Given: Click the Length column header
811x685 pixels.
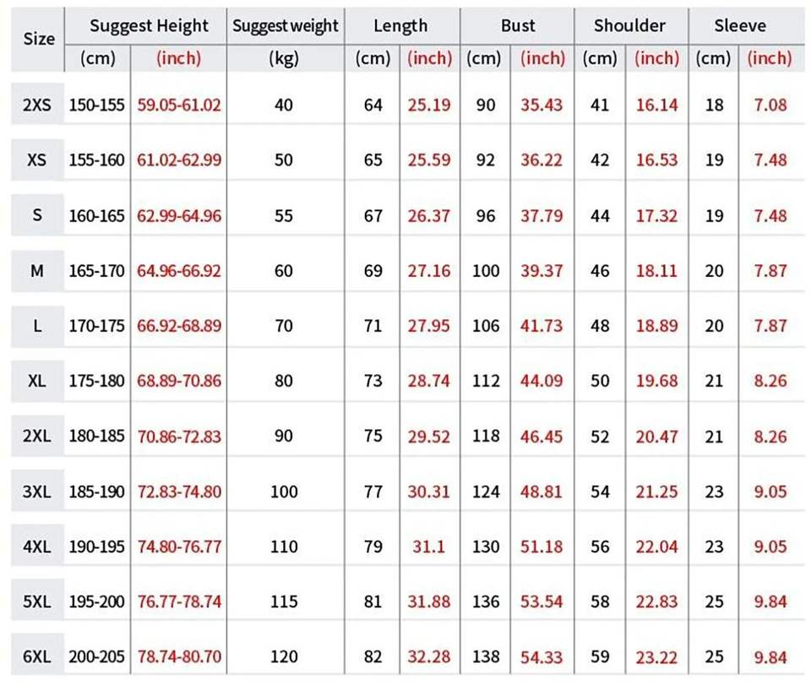Looking at the screenshot, I should click(400, 25).
